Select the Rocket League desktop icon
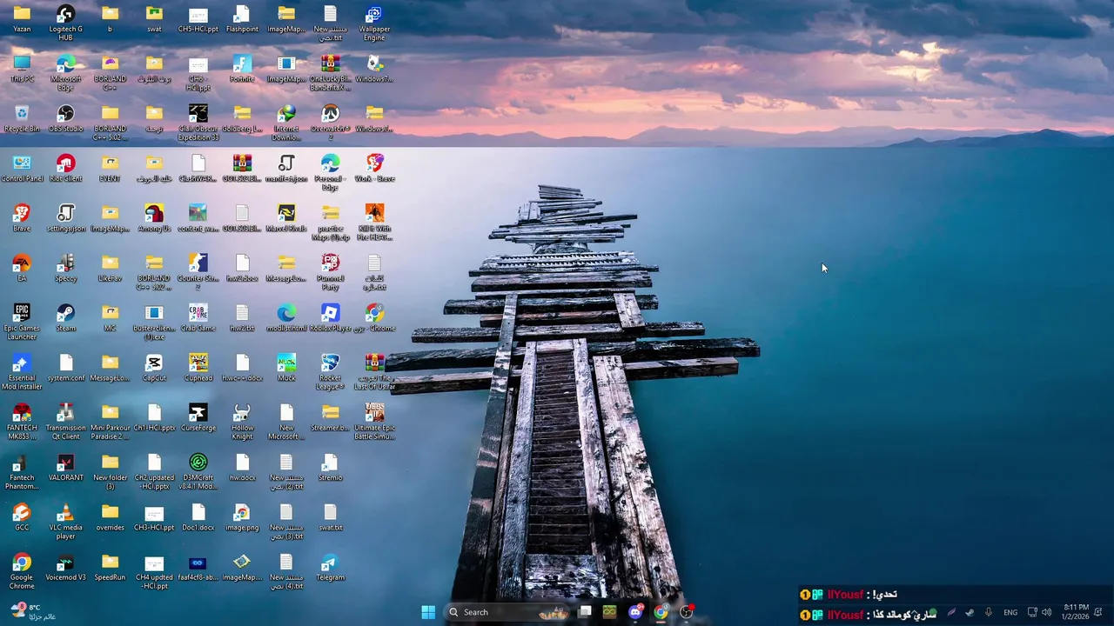Screen dimensions: 1114x626 330,371
